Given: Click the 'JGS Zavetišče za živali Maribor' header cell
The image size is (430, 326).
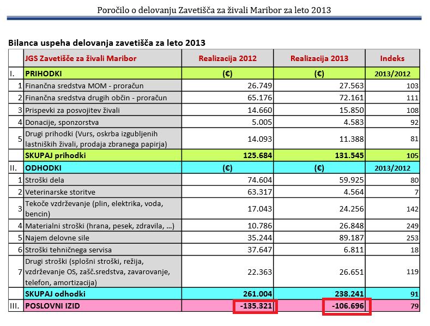Looking at the screenshot, I should coord(81,58).
